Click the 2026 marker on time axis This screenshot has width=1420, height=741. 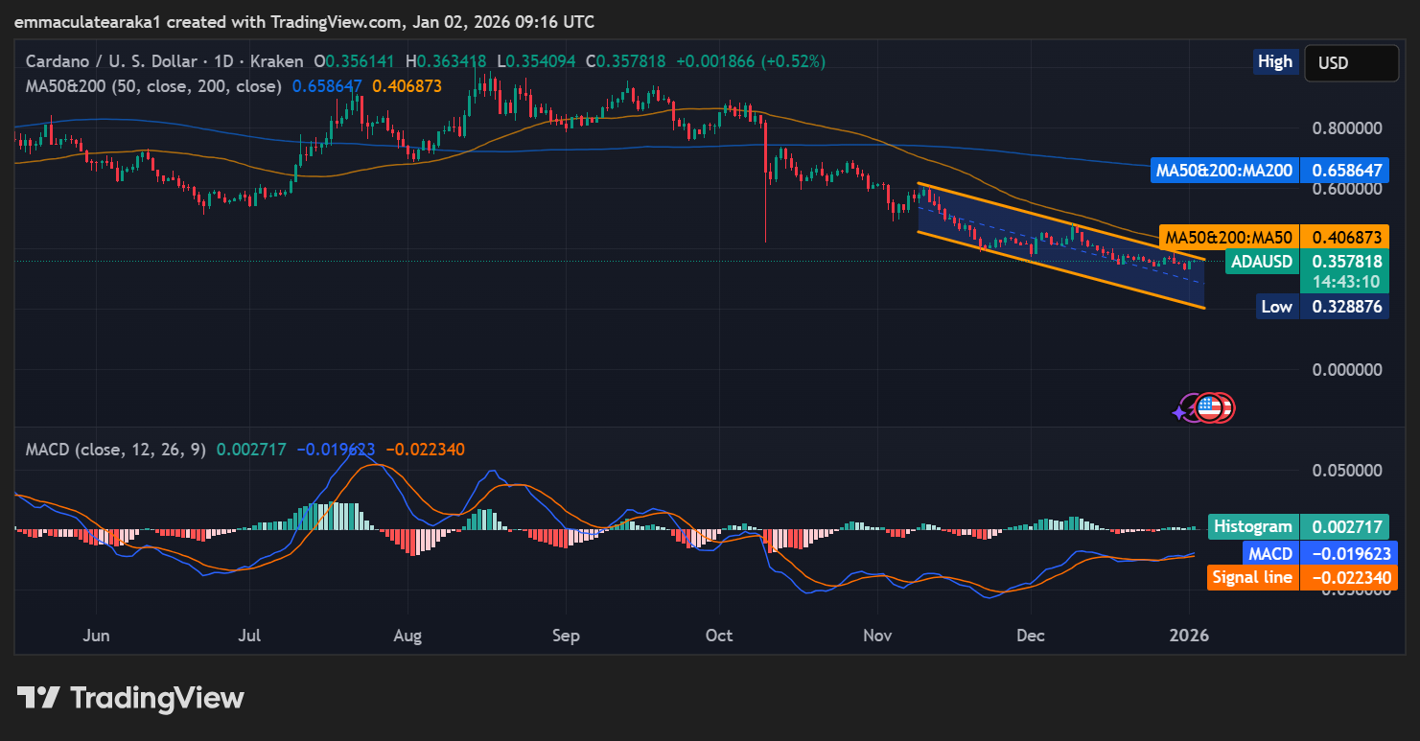[x=1190, y=636]
